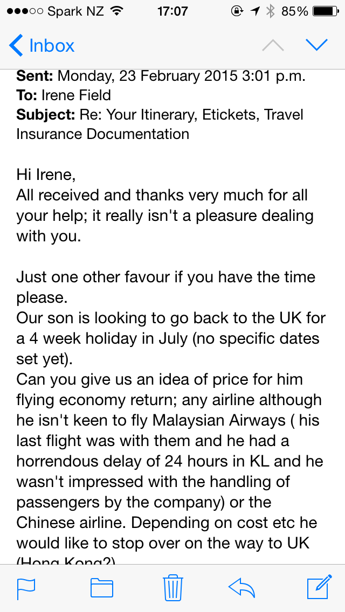Open the move-to-folder icon
Screen dimensions: 345x612
coord(101,588)
